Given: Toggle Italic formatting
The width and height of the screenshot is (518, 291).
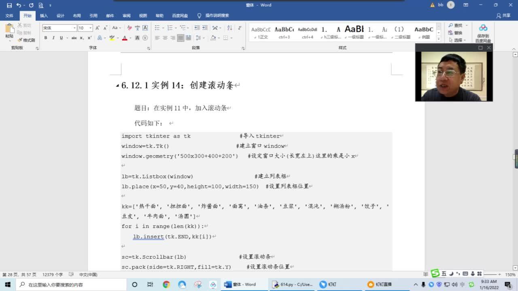Looking at the screenshot, I should click(x=53, y=38).
